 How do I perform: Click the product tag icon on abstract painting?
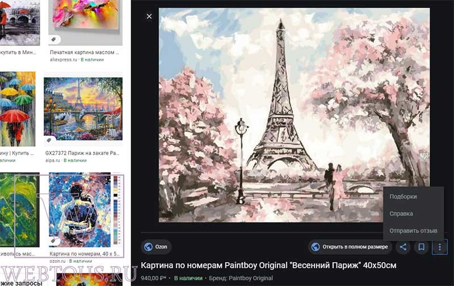53,40
